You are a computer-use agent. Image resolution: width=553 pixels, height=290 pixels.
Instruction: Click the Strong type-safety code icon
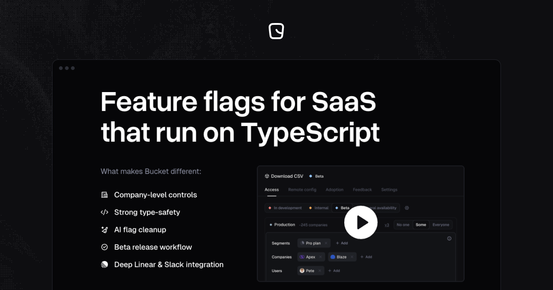point(105,212)
